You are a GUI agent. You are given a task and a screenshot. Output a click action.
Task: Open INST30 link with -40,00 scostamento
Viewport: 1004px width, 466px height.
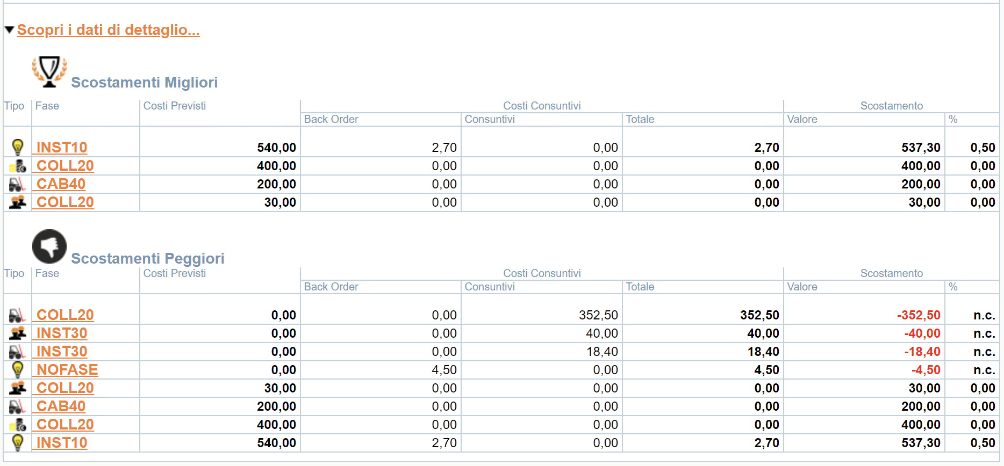[x=61, y=333]
